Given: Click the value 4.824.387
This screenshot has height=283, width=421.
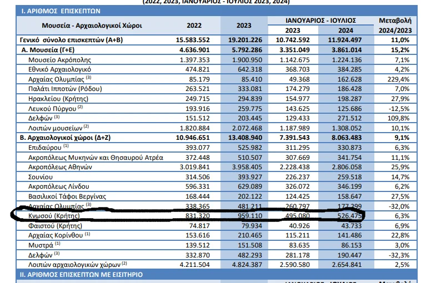Looking at the screenshot, I should pos(247,265).
